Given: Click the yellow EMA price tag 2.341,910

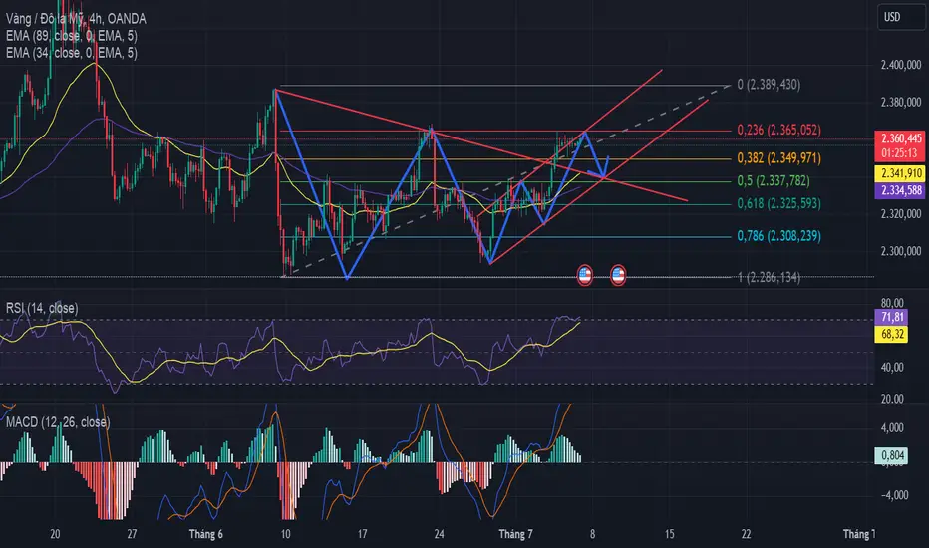Looking at the screenshot, I should pos(901,173).
